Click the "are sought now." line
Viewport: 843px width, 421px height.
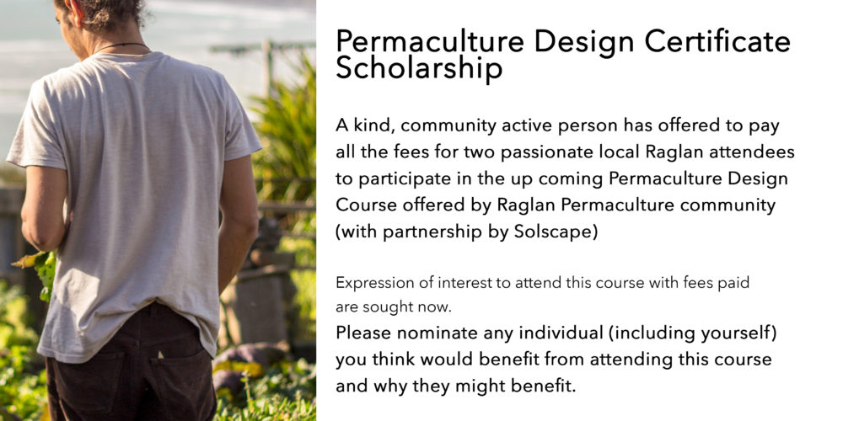(394, 307)
